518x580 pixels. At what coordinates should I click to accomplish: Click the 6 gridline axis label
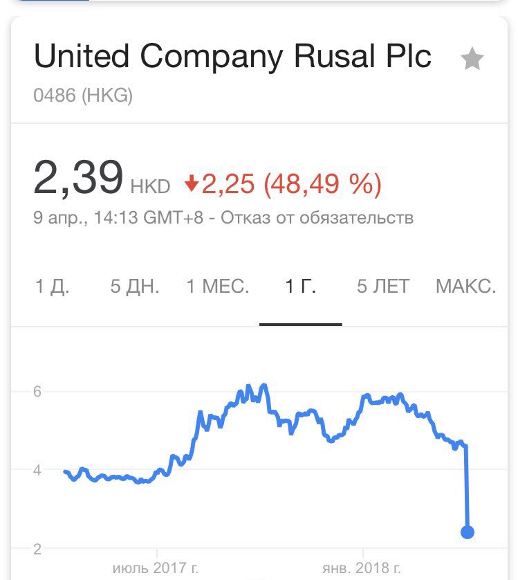click(37, 391)
